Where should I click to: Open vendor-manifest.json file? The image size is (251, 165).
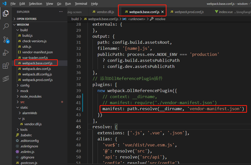point(39,52)
